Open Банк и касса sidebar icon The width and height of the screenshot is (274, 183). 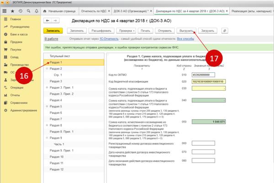[5, 33]
